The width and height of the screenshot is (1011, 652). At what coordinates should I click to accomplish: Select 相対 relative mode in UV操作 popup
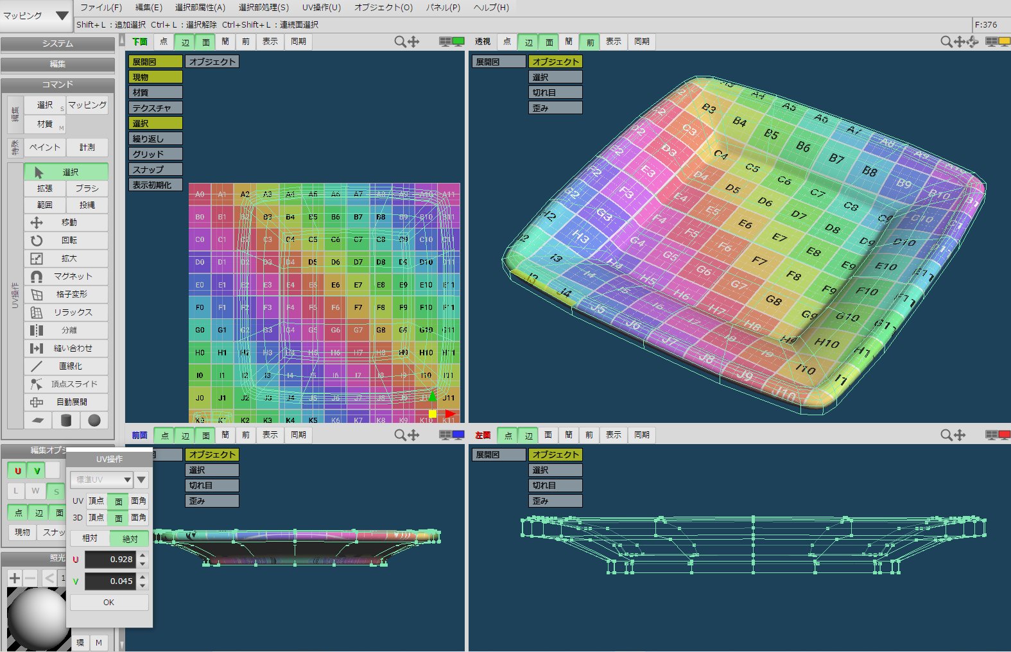[x=91, y=538]
